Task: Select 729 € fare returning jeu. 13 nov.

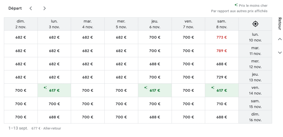Action: (222, 77)
